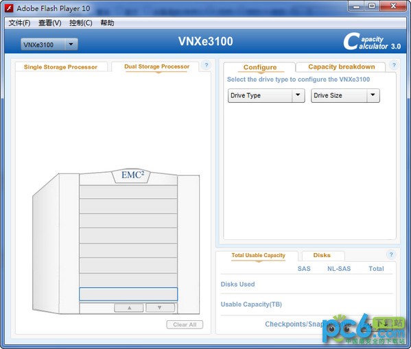
Task: Click the VNXe3100 header title
Action: point(206,41)
